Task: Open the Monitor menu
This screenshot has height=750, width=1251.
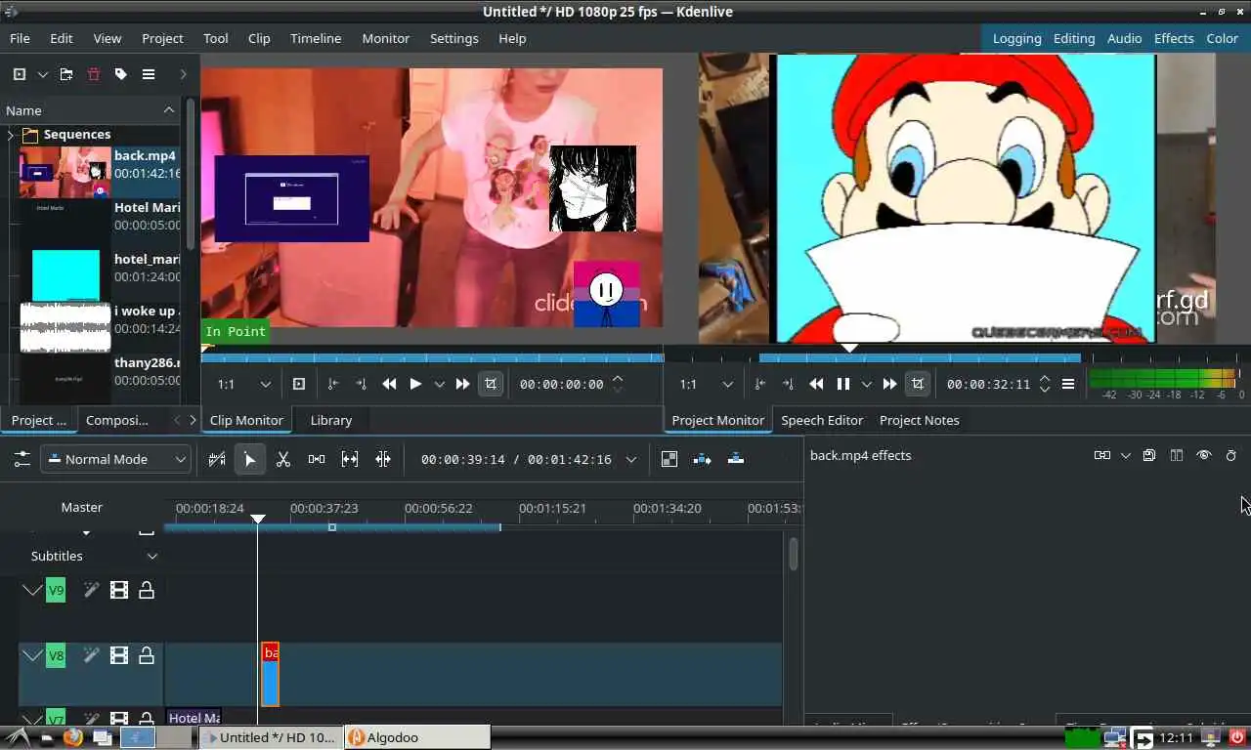Action: tap(386, 38)
